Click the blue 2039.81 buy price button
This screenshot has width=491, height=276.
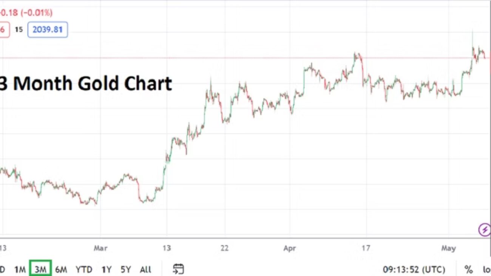click(x=48, y=29)
